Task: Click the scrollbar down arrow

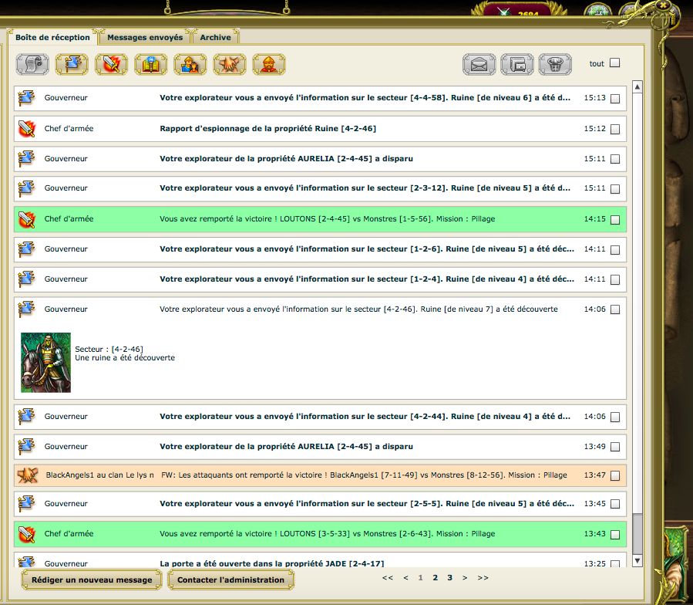Action: [637, 561]
